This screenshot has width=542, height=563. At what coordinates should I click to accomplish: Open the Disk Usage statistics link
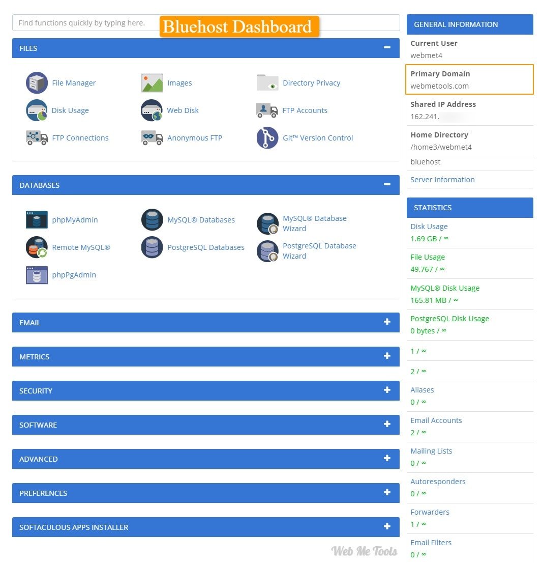[x=429, y=227]
